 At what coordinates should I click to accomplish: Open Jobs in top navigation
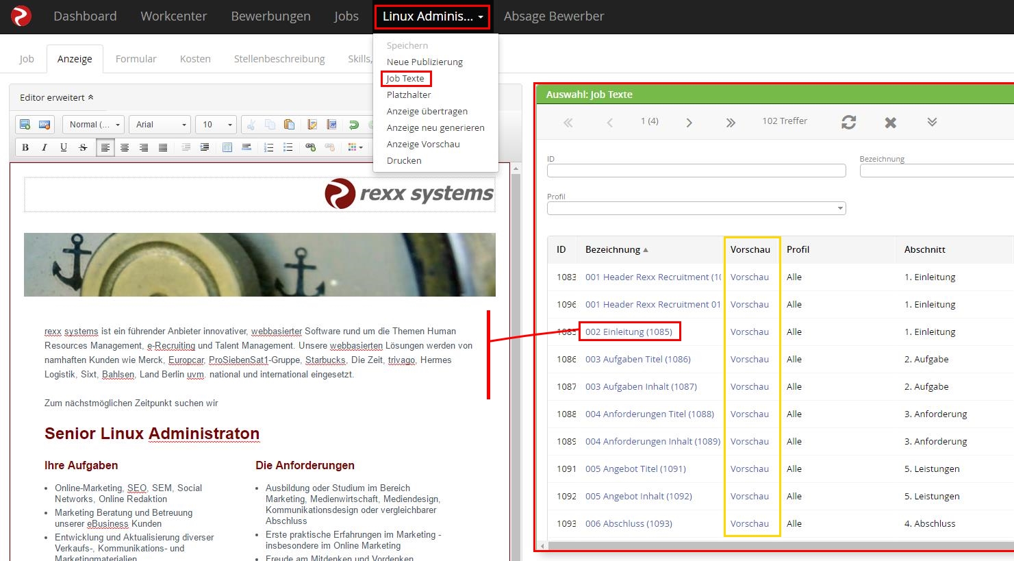click(346, 16)
